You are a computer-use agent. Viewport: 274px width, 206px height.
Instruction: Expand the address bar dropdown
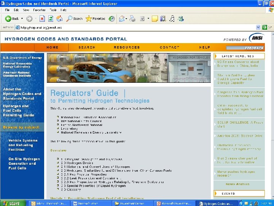(258, 27)
